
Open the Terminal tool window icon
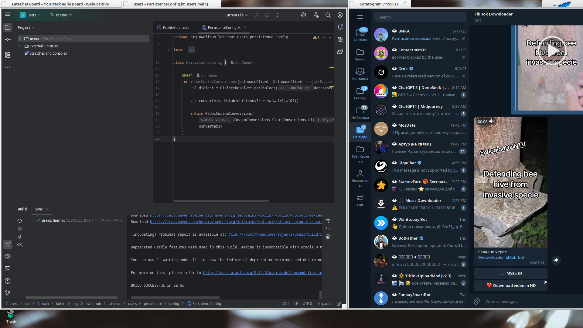(8, 269)
